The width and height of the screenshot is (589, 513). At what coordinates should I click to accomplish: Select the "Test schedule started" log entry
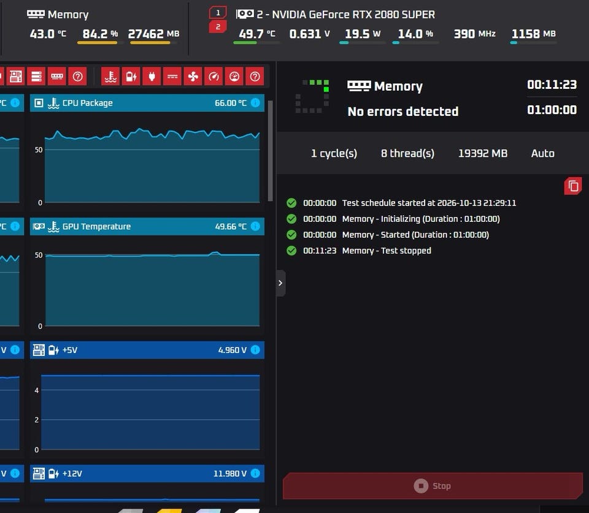coord(401,203)
